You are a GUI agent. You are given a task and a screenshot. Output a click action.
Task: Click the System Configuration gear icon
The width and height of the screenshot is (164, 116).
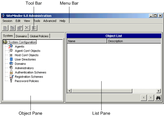pos(5,42)
